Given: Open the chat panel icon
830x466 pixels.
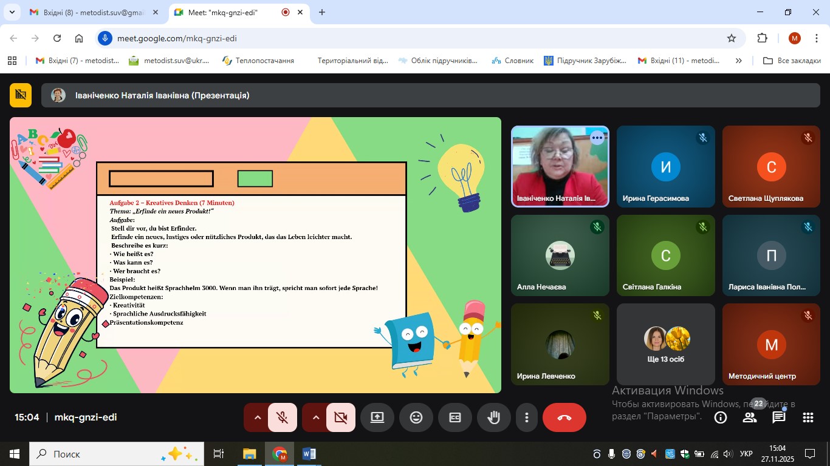Looking at the screenshot, I should [x=779, y=417].
